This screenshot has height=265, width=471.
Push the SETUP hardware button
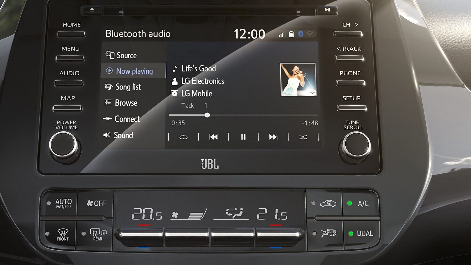point(352,108)
